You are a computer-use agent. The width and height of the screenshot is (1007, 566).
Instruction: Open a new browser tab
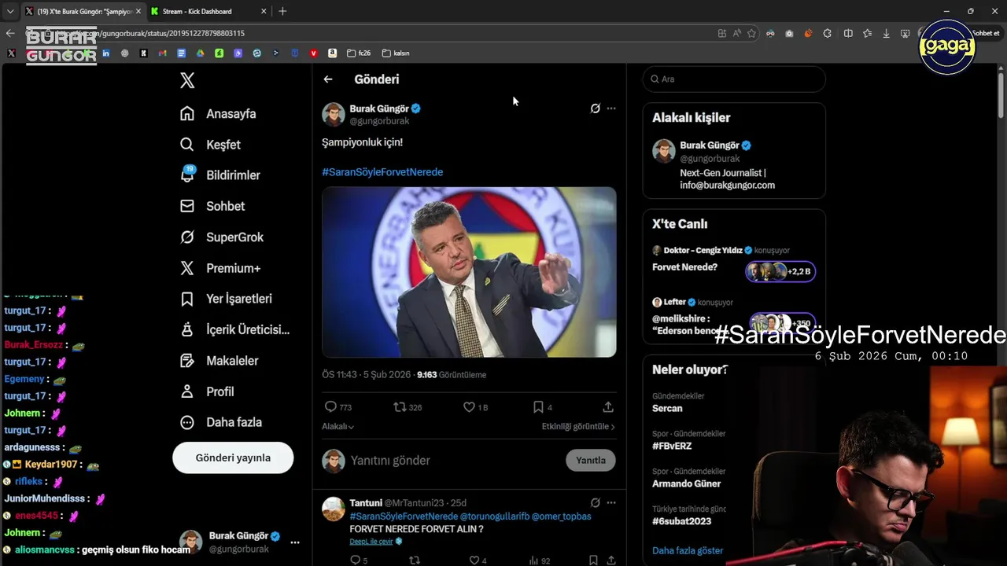coord(282,11)
